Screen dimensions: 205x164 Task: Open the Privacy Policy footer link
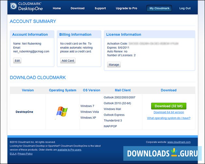pyautogui.click(x=25, y=154)
